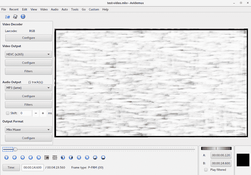Screen dimensions: 251x175
Task: Open the HEVC (x265) video output dropdown
Action: [x=28, y=54]
